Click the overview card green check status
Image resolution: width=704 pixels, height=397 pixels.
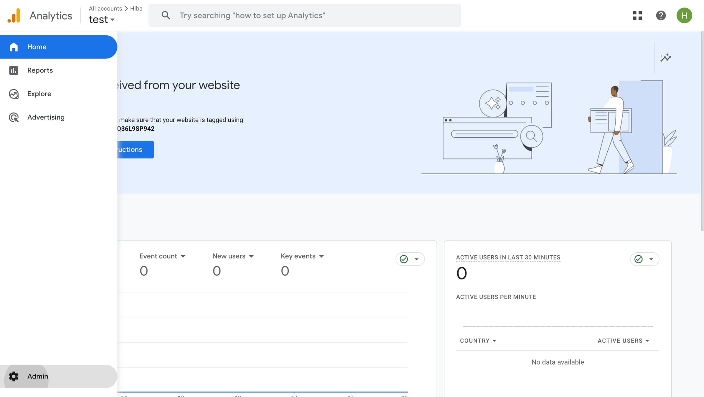(x=404, y=259)
